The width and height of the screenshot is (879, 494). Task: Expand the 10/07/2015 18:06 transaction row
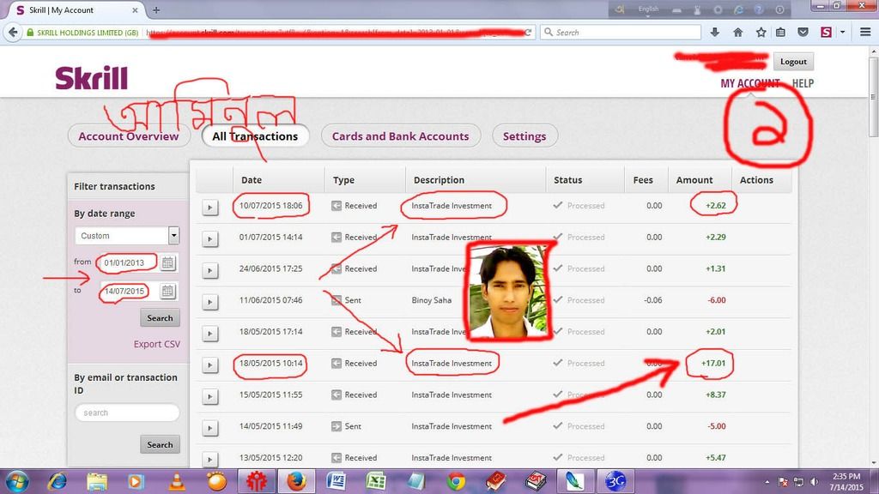tap(209, 208)
